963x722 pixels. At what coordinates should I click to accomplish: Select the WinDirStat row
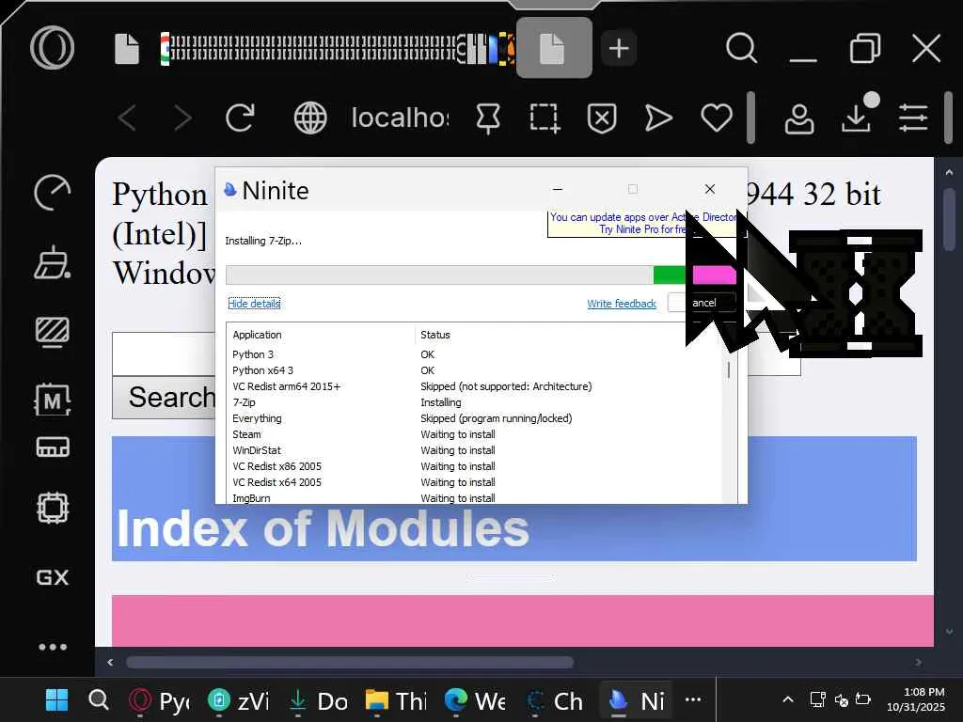(474, 450)
